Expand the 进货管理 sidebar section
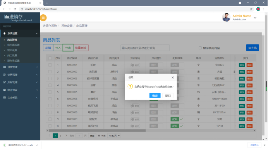268x149 pixels. (37, 67)
